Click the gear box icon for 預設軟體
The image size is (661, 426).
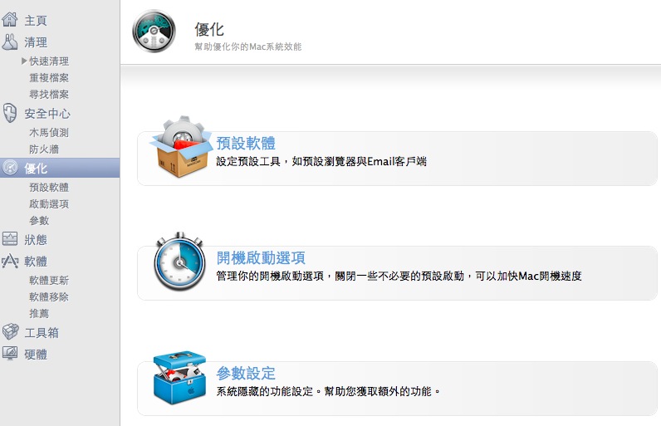[180, 146]
